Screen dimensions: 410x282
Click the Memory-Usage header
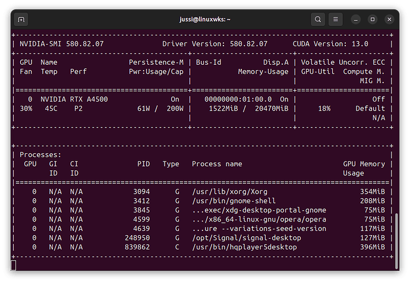click(x=263, y=72)
